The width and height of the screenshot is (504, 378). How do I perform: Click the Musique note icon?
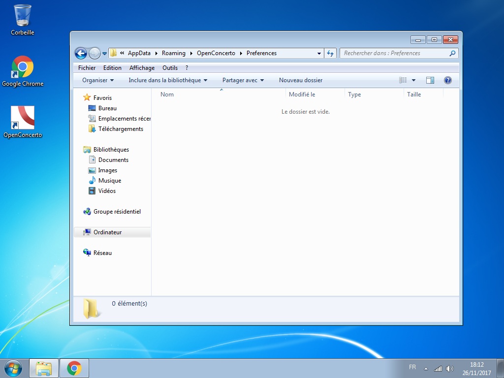[x=92, y=180]
